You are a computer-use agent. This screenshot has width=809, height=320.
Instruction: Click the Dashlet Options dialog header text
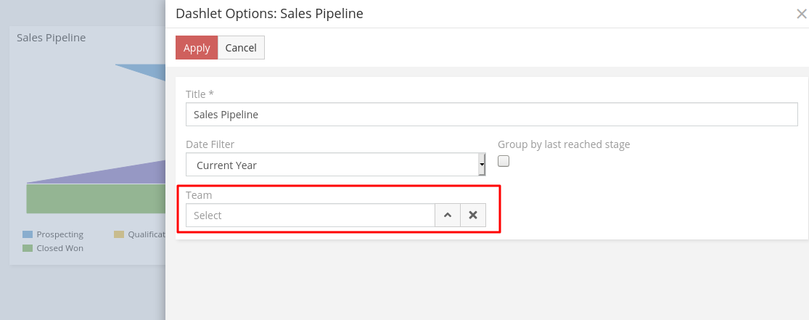(x=269, y=14)
